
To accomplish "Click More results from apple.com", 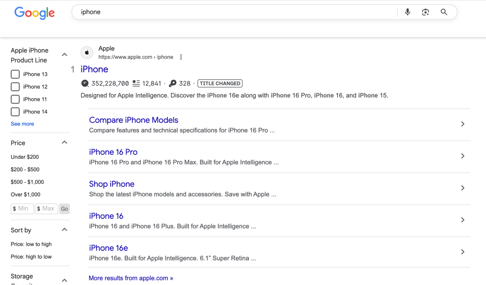I will [131, 278].
